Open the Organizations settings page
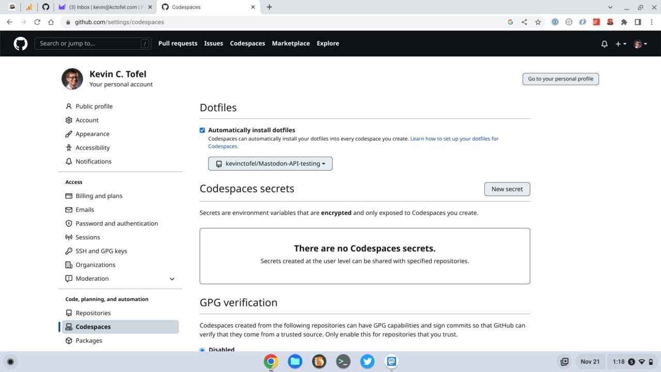661x372 pixels. (x=96, y=265)
